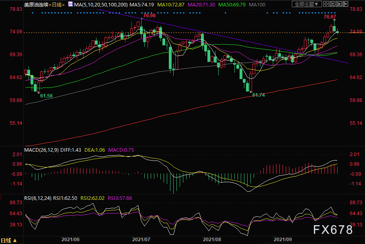Click the MA indicator chart icon
The image size is (365, 244).
point(70,4)
